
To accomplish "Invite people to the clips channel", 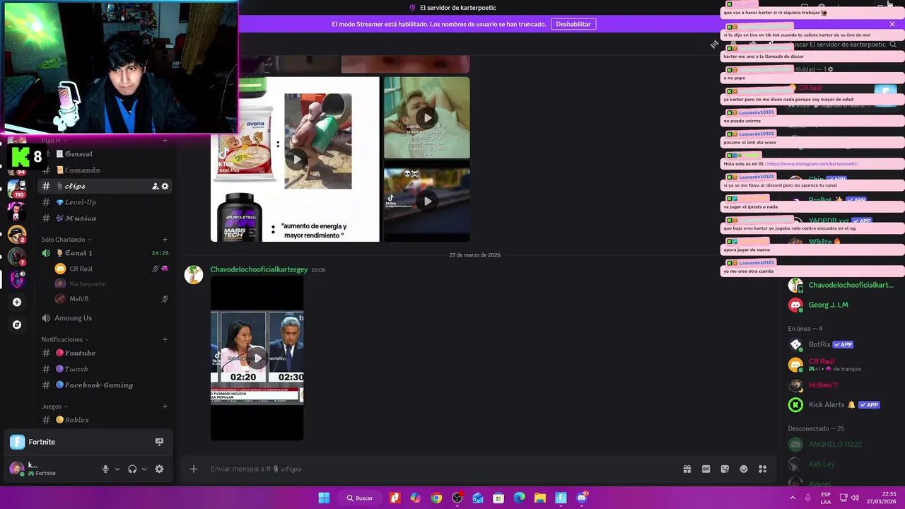I will pyautogui.click(x=155, y=187).
